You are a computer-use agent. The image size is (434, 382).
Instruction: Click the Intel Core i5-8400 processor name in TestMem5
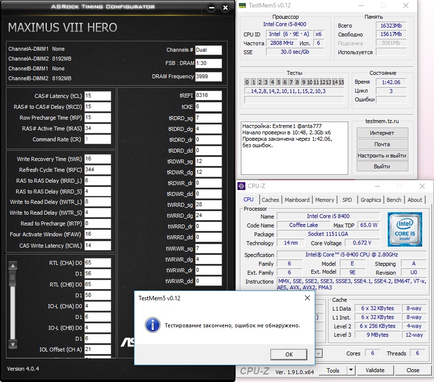285,24
